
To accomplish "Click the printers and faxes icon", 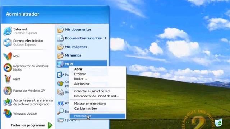I will (60, 92).
